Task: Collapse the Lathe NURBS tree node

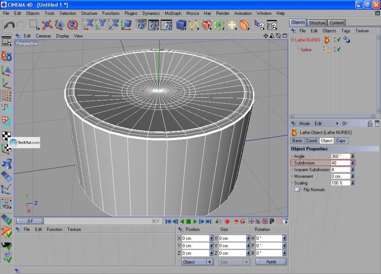Action: coord(292,40)
